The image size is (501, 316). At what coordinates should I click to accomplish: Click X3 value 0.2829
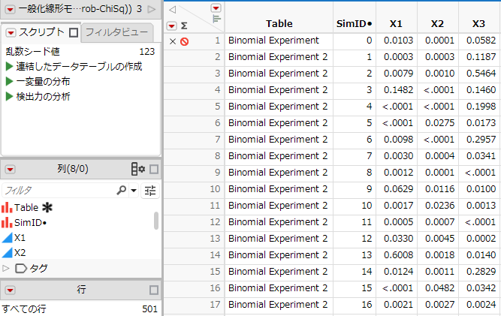tap(481, 272)
